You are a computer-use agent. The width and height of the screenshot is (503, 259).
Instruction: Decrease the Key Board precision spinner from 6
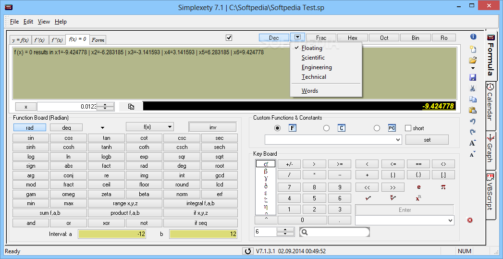(285, 234)
